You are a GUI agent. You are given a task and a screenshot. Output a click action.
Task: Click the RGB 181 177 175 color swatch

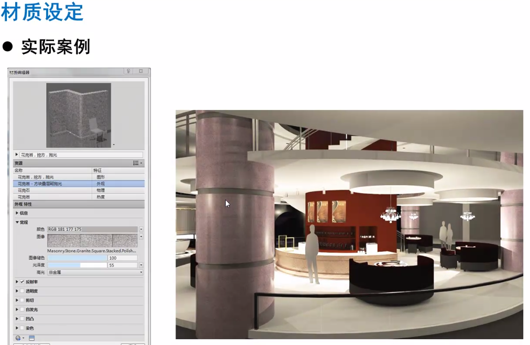pyautogui.click(x=92, y=229)
